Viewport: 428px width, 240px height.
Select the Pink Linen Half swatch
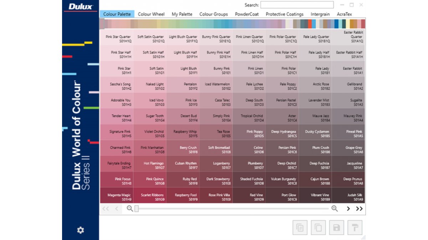click(x=249, y=53)
